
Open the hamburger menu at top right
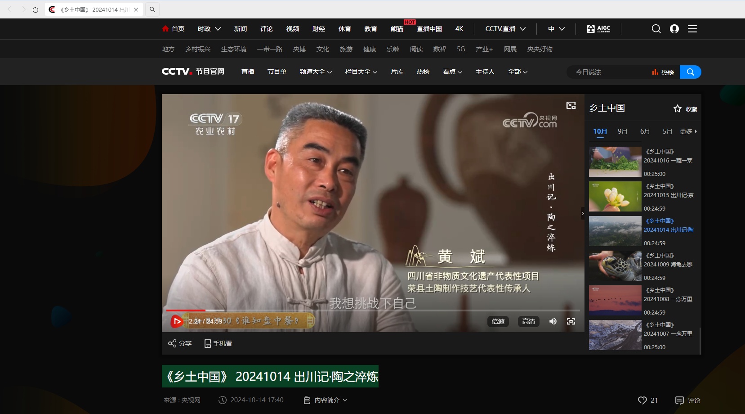coord(691,28)
